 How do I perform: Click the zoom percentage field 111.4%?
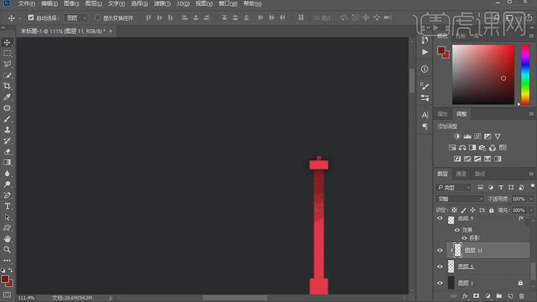pos(26,298)
